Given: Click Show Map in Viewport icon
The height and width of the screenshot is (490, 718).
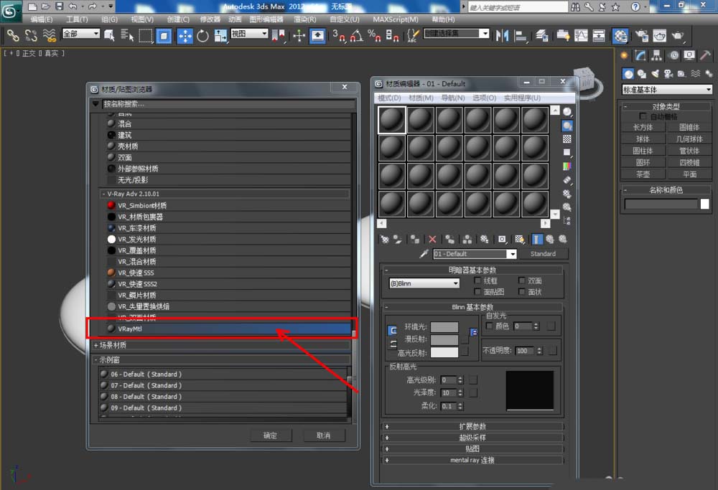Looking at the screenshot, I should [519, 240].
